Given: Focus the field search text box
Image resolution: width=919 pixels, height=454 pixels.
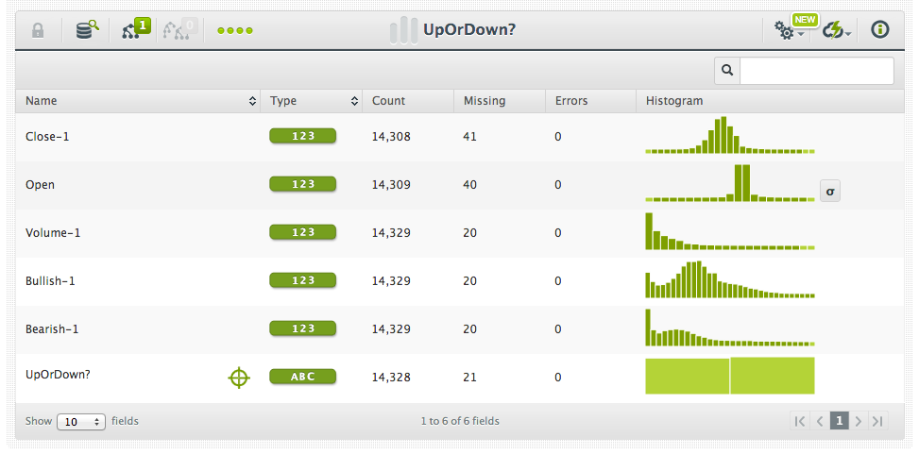Looking at the screenshot, I should pos(817,70).
